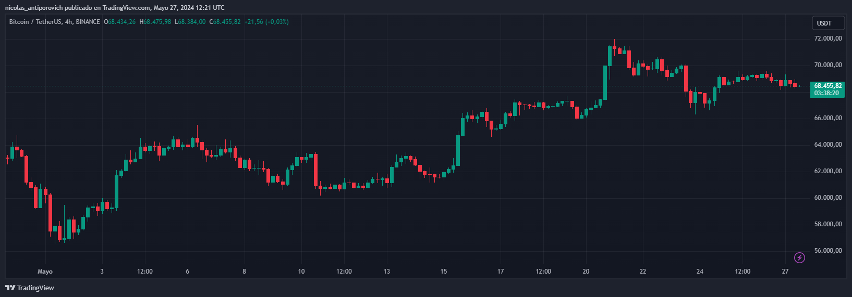Click the 62.000,00 price axis label
This screenshot has height=297, width=852.
click(x=828, y=171)
